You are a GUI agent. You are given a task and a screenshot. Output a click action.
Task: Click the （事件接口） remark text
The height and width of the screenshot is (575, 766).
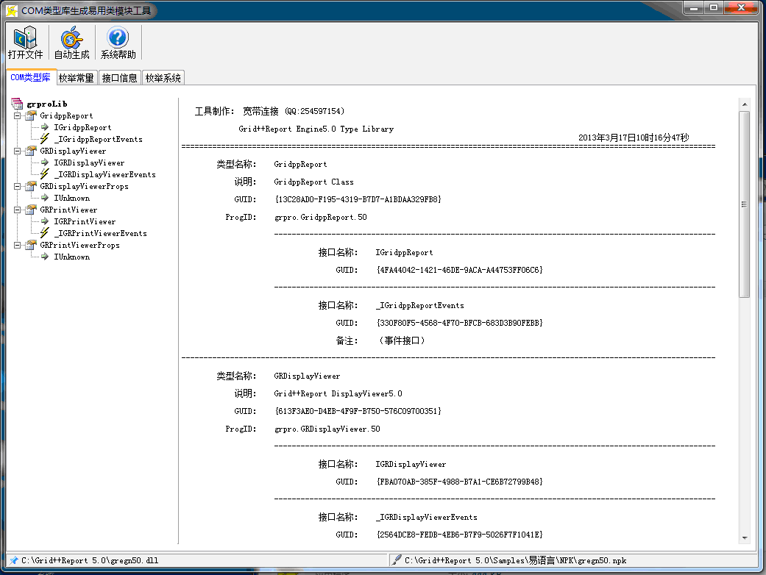pyautogui.click(x=402, y=340)
